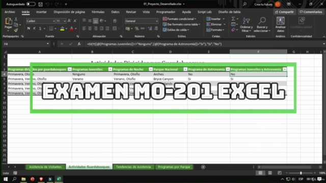The width and height of the screenshot is (326, 183).
Task: Select the Asistencia de Visitantes sheet
Action: [x=45, y=167]
